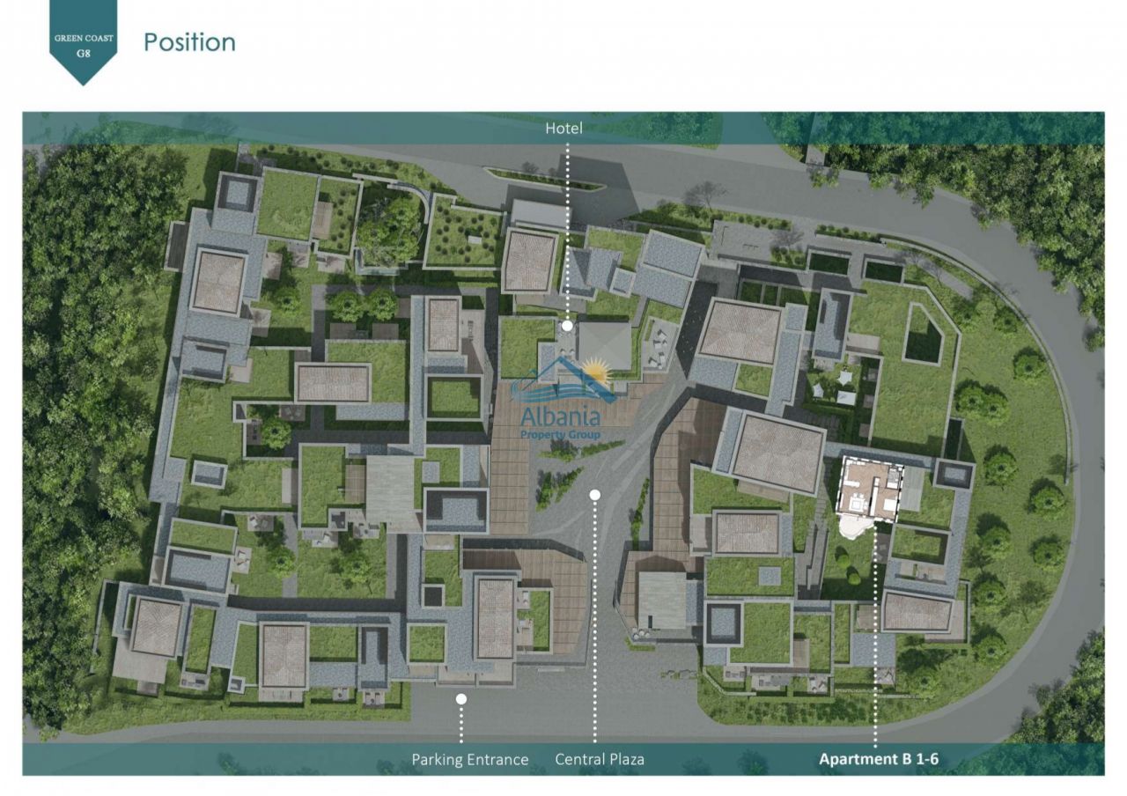Click the dotted line above Apartment B 1-6

875,643
